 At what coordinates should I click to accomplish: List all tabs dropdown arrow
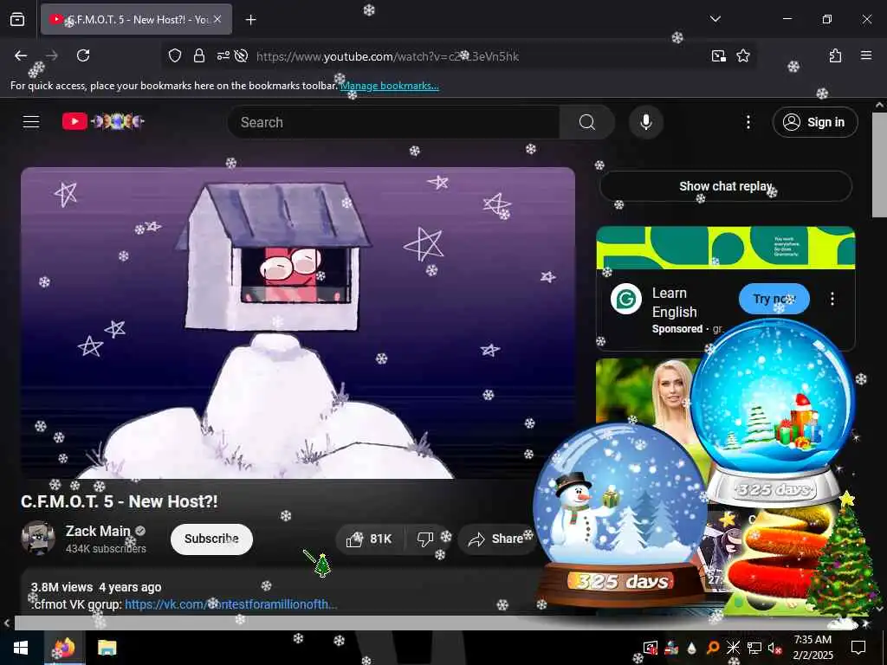tap(715, 19)
